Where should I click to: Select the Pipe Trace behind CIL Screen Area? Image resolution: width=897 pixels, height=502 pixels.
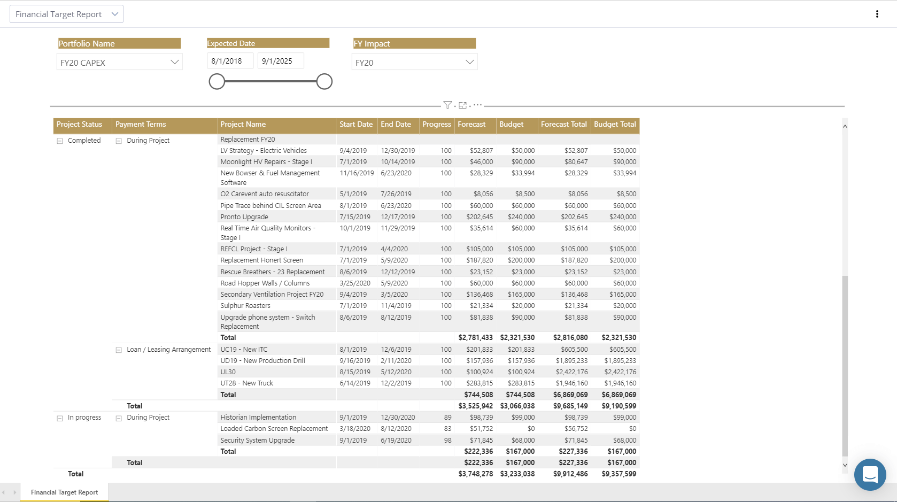tap(270, 206)
